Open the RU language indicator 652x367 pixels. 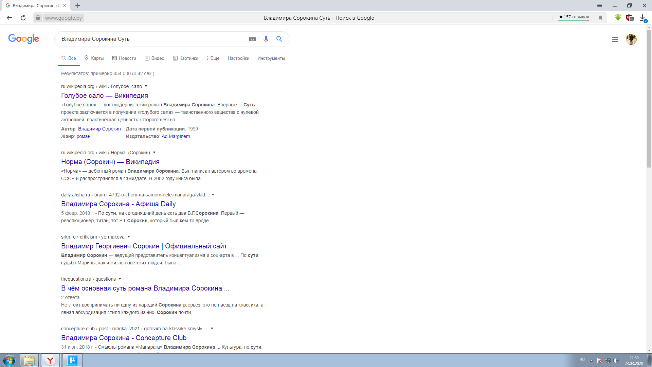(582, 360)
